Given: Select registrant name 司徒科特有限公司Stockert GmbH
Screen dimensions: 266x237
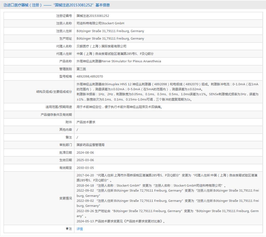Looking at the screenshot, I should [x=100, y=23].
